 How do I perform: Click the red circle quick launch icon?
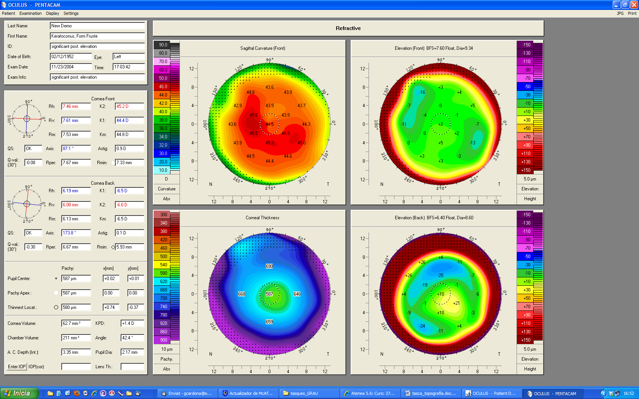[x=111, y=393]
